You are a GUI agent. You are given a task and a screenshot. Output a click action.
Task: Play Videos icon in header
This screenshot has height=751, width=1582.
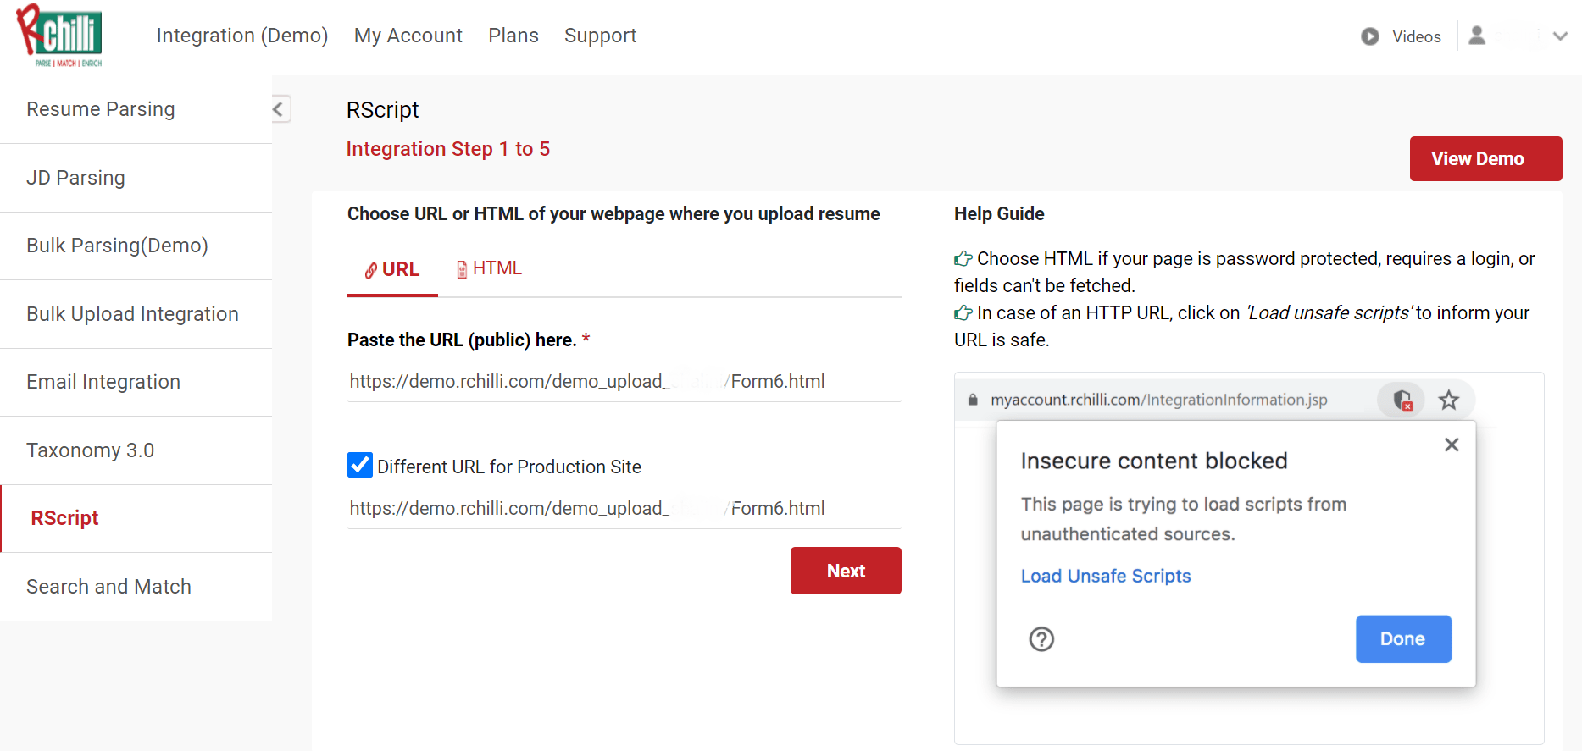1369,36
